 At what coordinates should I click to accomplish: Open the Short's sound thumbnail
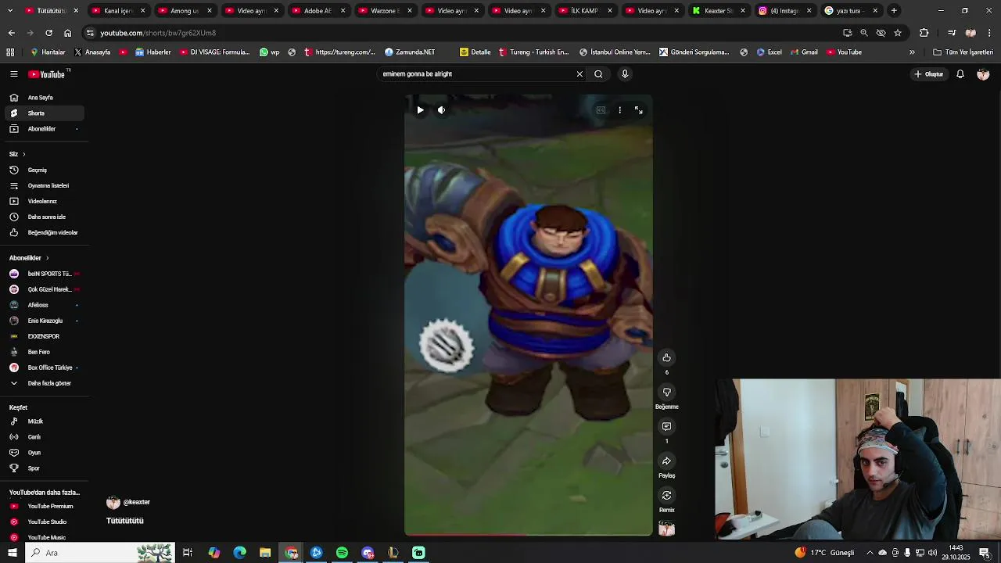point(666,529)
